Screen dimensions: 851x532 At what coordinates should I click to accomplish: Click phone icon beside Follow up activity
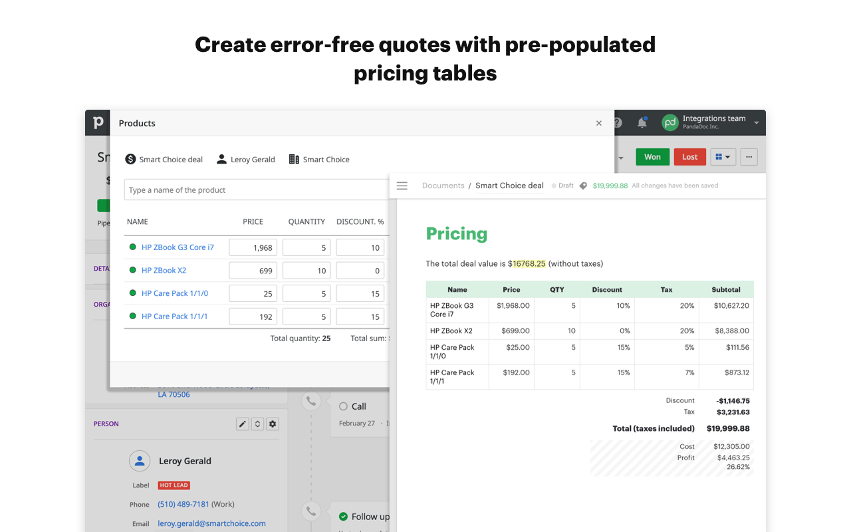[x=310, y=511]
